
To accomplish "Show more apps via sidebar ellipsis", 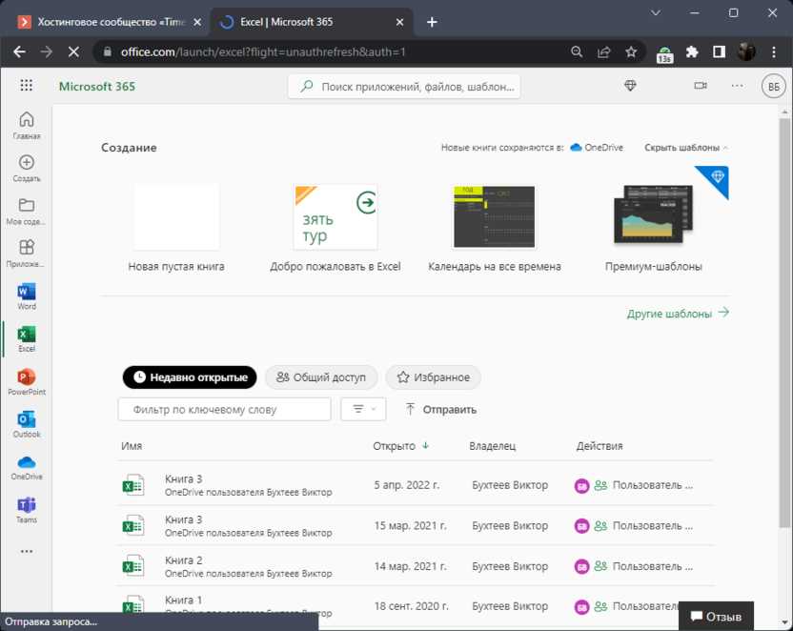I will tap(27, 551).
